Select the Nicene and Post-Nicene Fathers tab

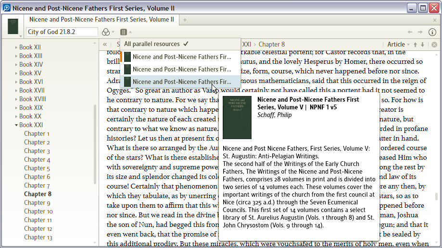coord(101,19)
